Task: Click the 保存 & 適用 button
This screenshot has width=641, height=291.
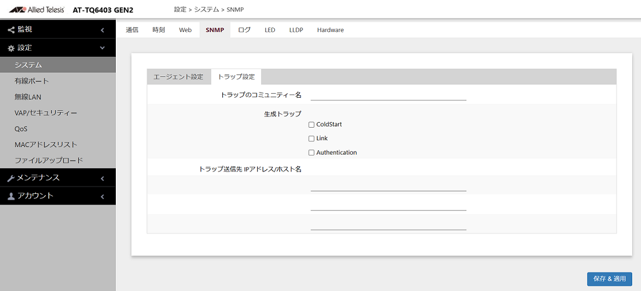Action: coord(610,279)
